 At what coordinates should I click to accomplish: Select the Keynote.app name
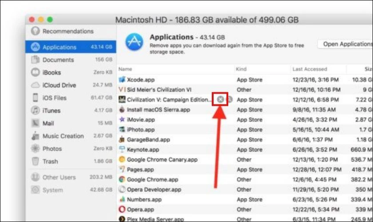[x=143, y=150]
